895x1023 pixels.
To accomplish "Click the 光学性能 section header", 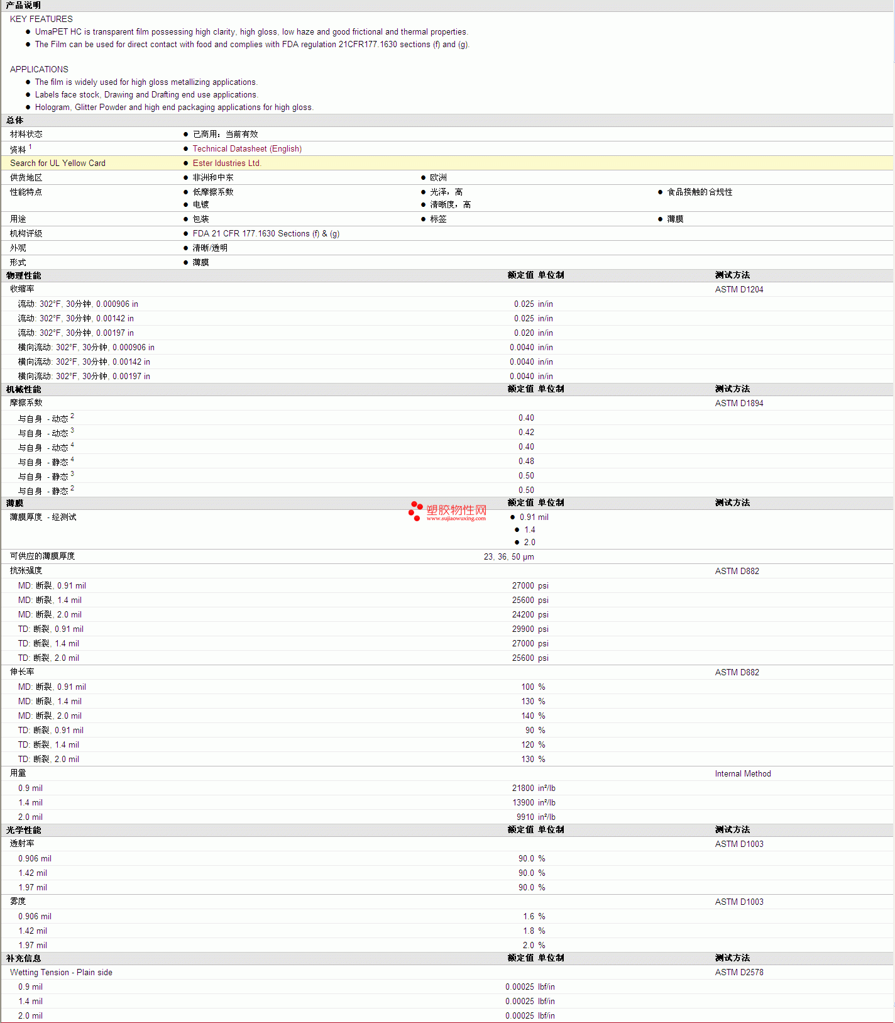I will pyautogui.click(x=24, y=831).
